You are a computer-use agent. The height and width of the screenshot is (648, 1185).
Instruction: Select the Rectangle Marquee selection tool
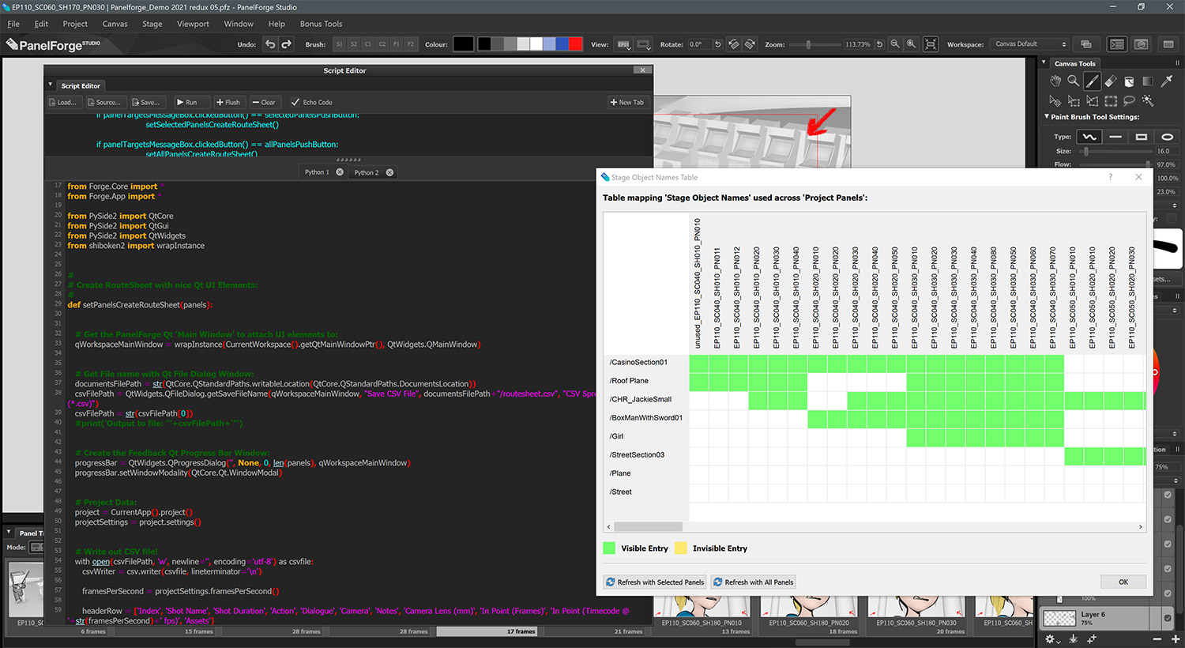click(1110, 100)
